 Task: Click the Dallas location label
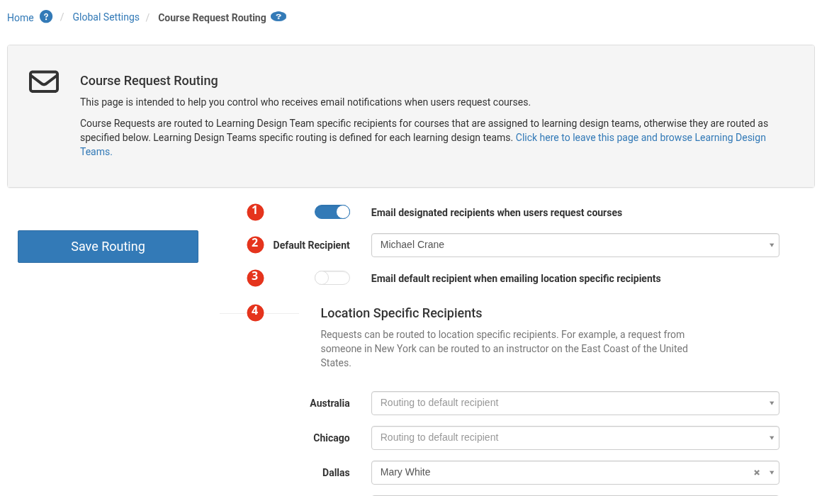click(336, 473)
